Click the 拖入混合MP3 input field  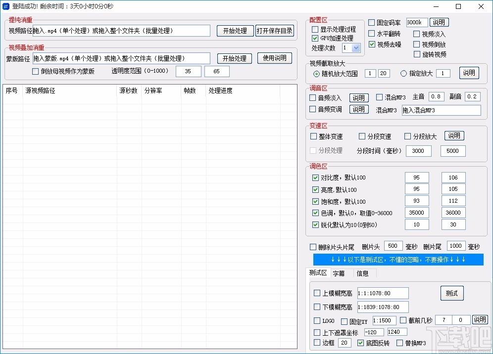click(x=441, y=110)
